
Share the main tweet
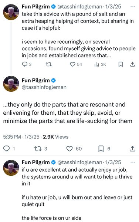tap(132, 149)
